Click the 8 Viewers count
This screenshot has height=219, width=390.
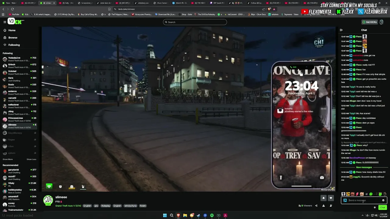tap(305, 206)
